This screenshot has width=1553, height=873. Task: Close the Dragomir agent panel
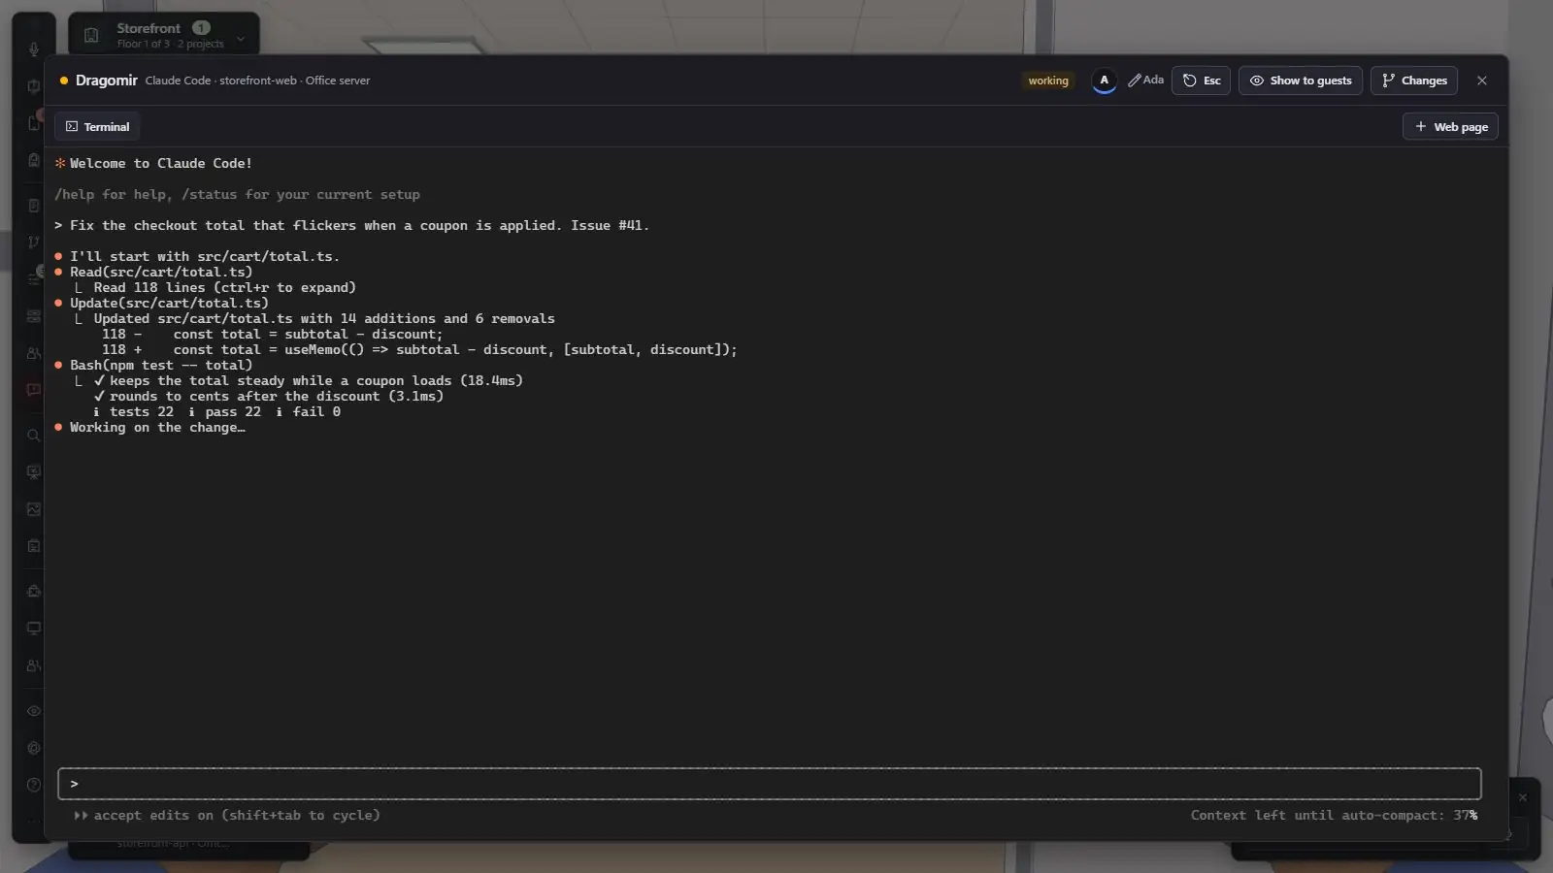[1482, 81]
